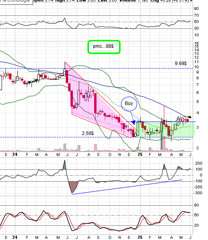This screenshot has height=240, width=208.
Task: Click the "90" level on RSI axis
Action: (196, 9)
